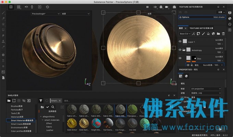Open the Base Col channel dropdown
The width and height of the screenshot is (233, 137).
pyautogui.click(x=185, y=34)
